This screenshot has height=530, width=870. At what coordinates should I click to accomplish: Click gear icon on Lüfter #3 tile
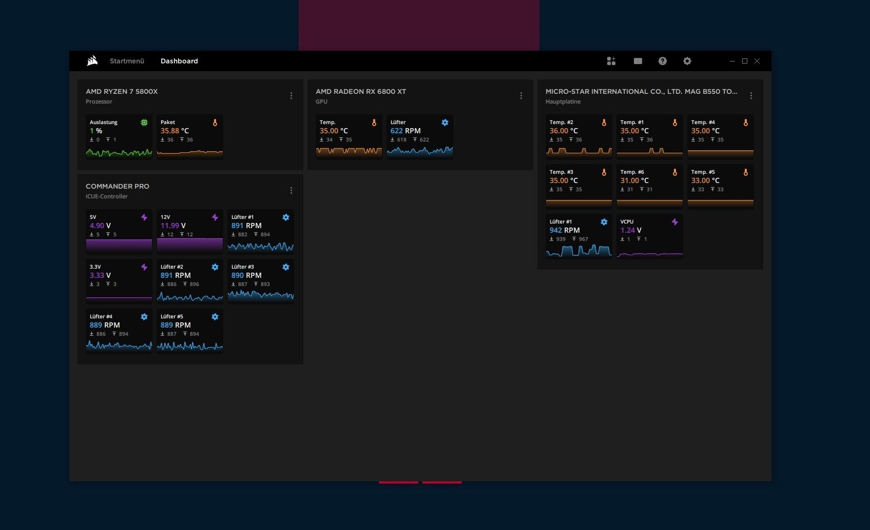click(x=286, y=267)
